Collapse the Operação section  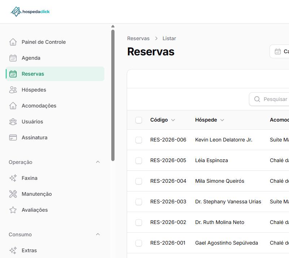98,162
